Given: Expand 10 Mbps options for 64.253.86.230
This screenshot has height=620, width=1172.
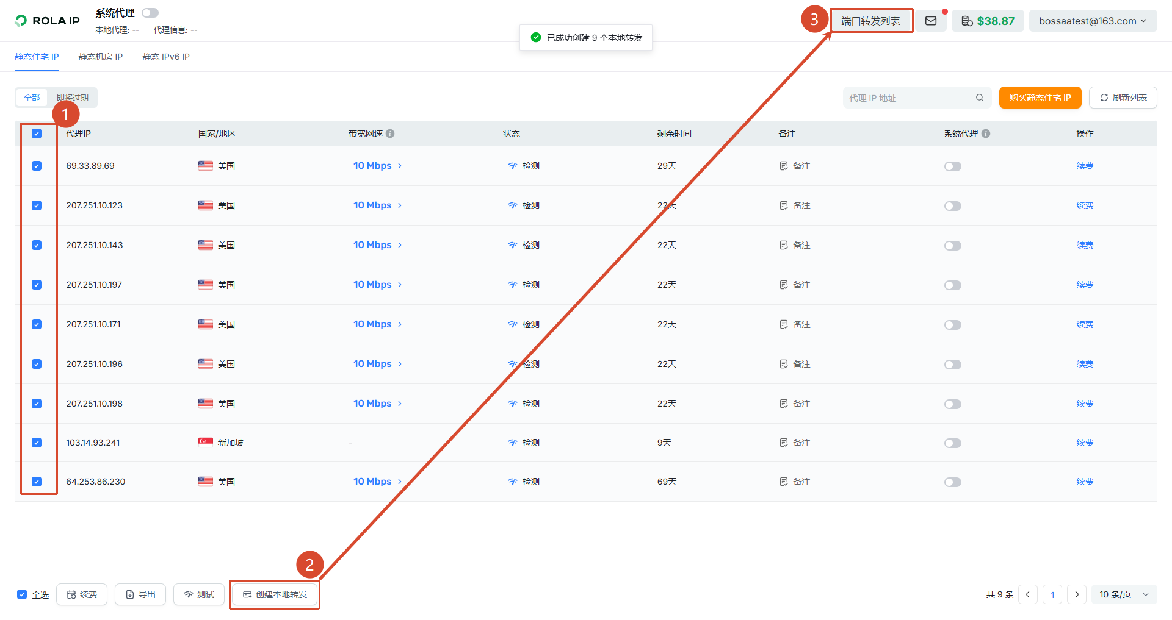Looking at the screenshot, I should pyautogui.click(x=378, y=482).
